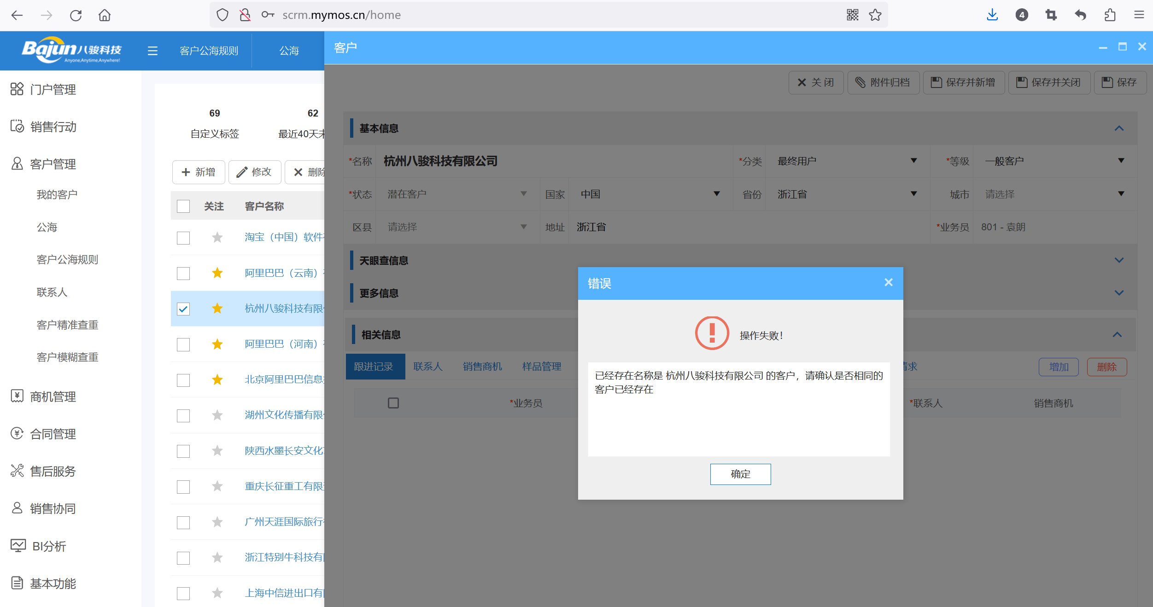Click the 合同管理 sidebar icon
The width and height of the screenshot is (1153, 607).
pyautogui.click(x=53, y=433)
